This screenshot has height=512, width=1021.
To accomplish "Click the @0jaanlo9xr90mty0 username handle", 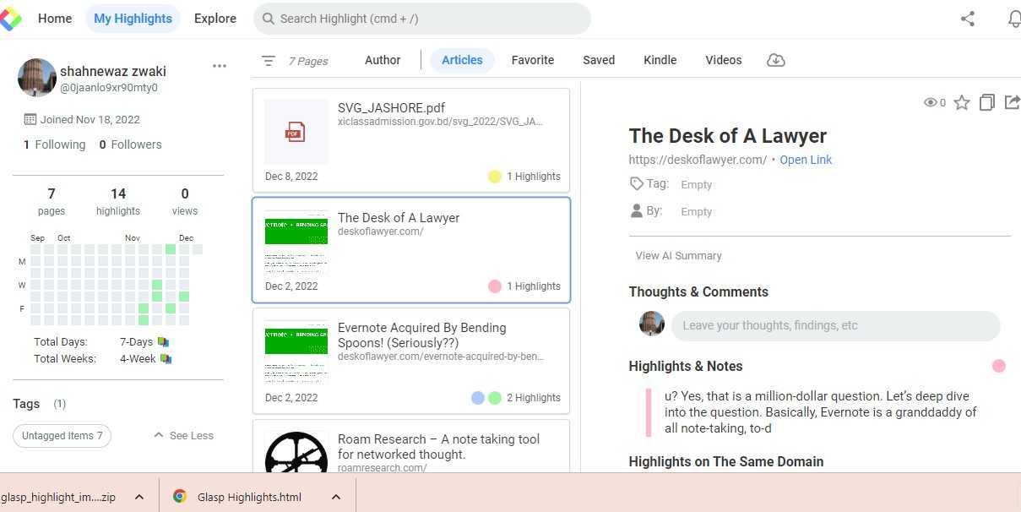I will pyautogui.click(x=109, y=88).
